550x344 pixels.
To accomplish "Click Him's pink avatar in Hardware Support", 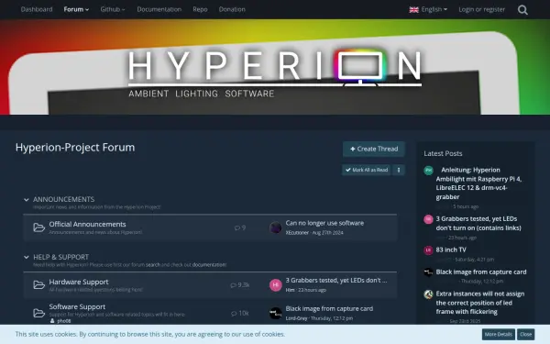I will tap(275, 284).
